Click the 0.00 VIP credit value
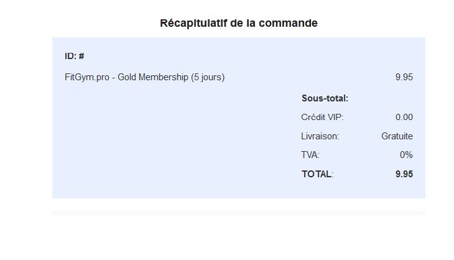Screen dimensions: 454x260 (x=404, y=117)
